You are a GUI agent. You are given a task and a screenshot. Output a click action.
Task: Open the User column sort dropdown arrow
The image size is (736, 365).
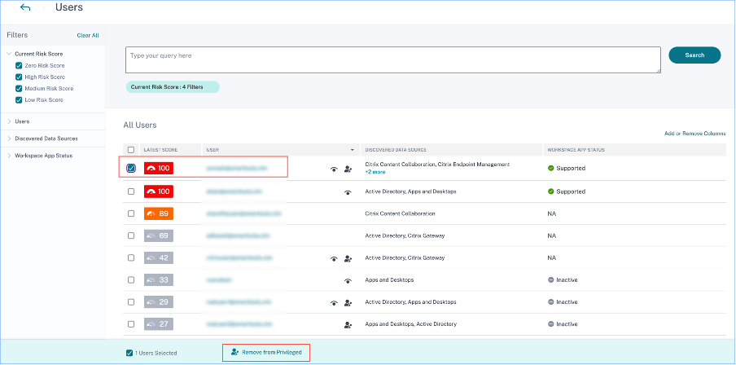click(x=353, y=150)
